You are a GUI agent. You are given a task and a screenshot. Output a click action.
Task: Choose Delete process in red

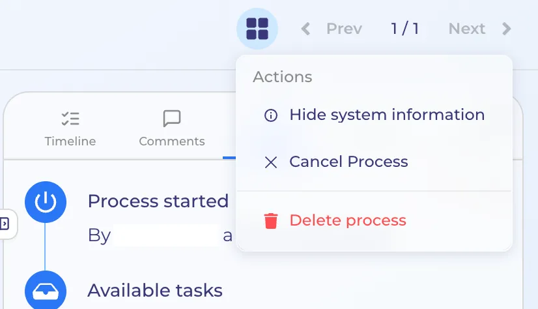click(x=374, y=220)
